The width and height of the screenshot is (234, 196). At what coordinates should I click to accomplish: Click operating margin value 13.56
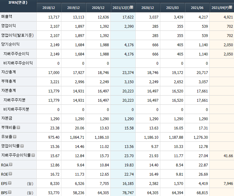[x=129, y=147]
